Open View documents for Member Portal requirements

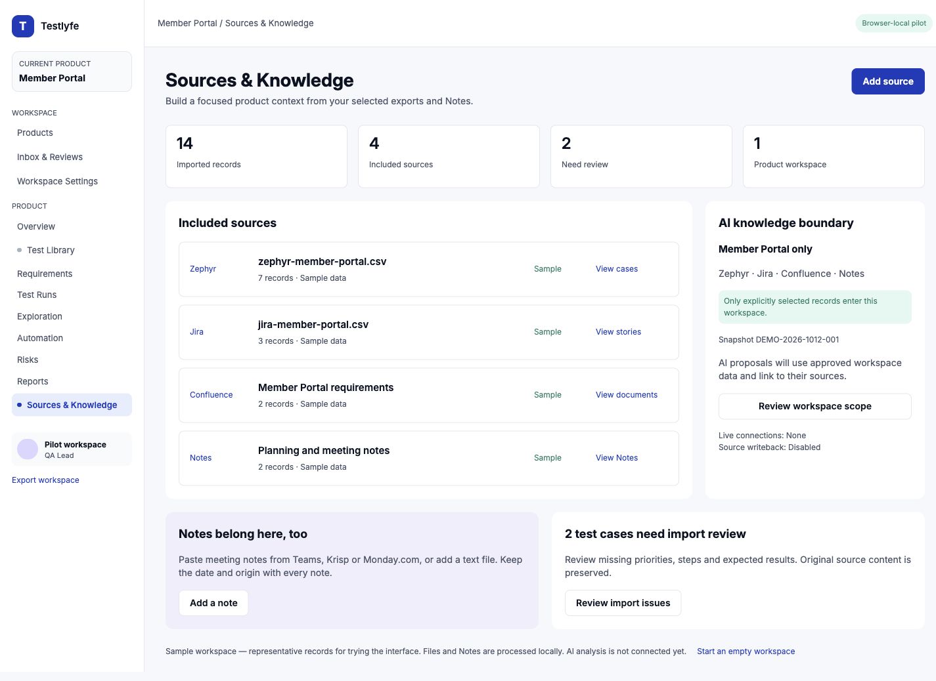[x=627, y=395]
